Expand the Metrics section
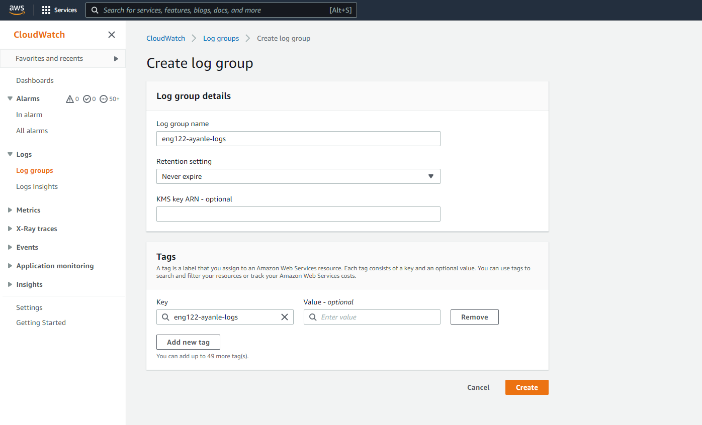702x425 pixels. tap(10, 210)
